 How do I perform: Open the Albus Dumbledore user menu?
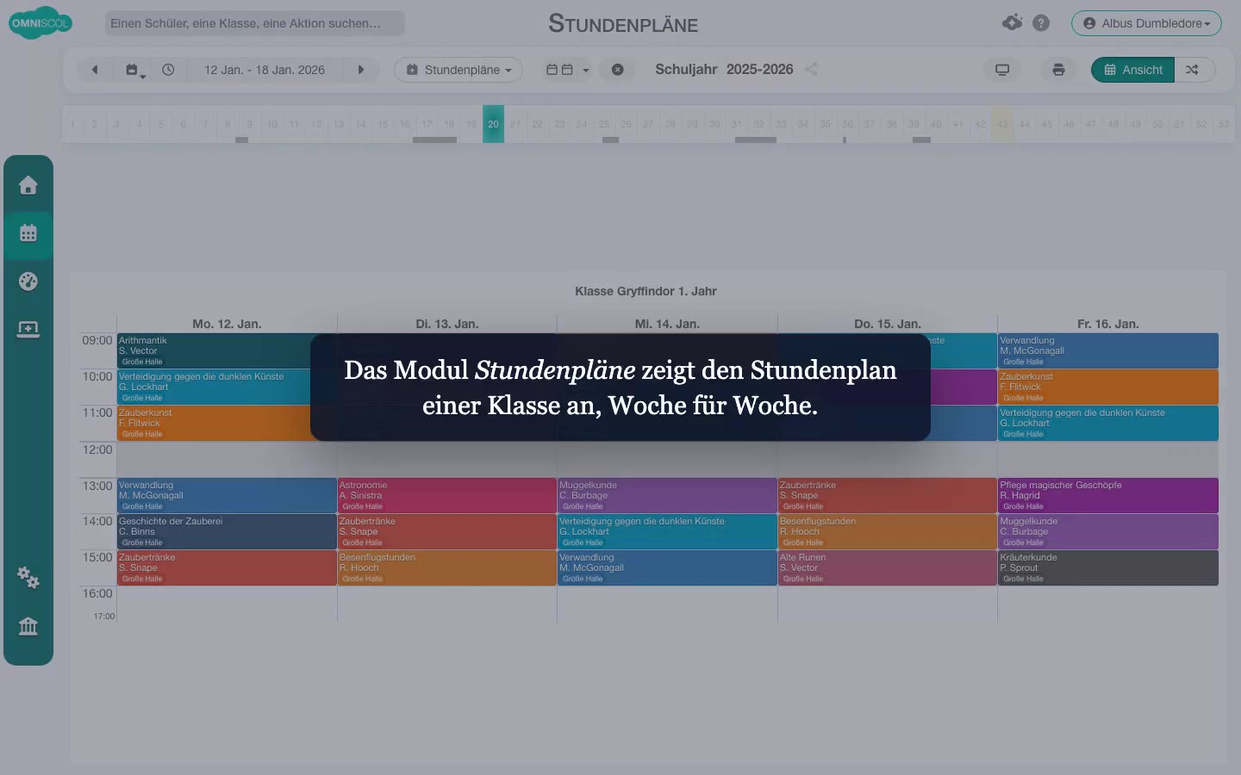pos(1146,23)
